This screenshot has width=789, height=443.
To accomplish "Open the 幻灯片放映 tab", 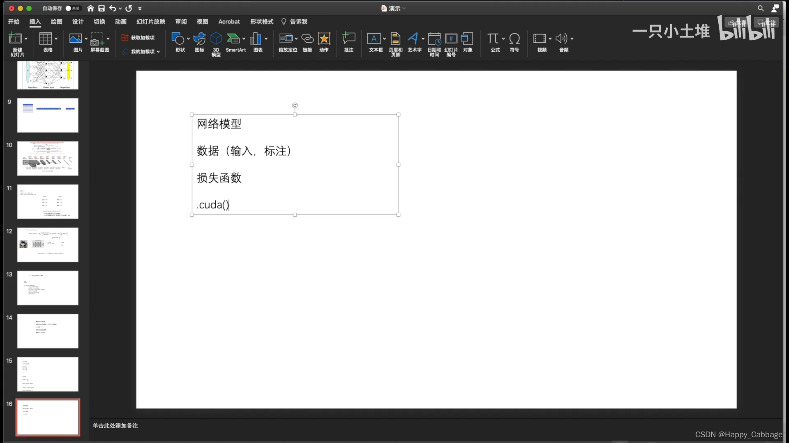I will tap(151, 22).
